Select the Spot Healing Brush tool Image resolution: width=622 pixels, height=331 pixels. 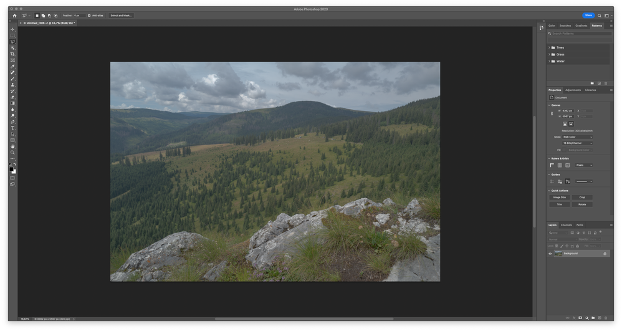[12, 73]
